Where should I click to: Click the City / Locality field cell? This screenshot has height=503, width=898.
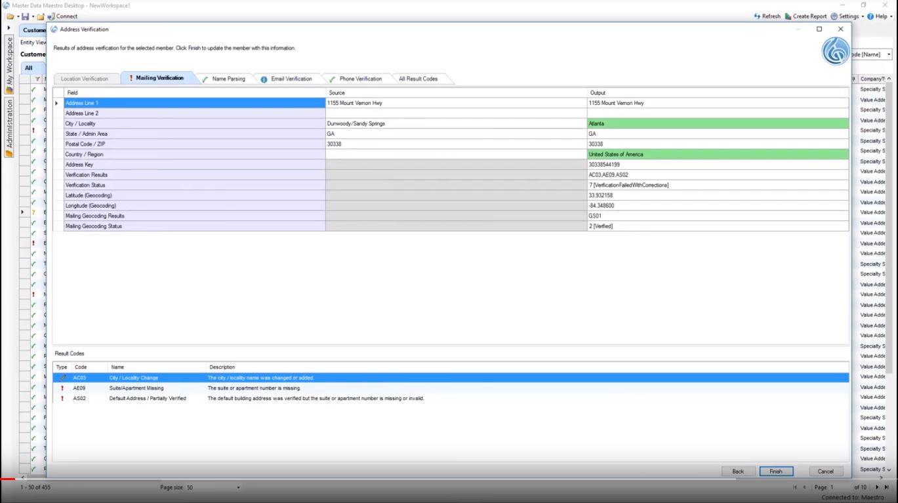coord(194,123)
